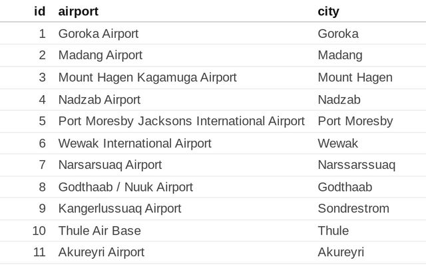426x266 pixels.
Task: Select the Madang Airport cell
Action: [101, 55]
